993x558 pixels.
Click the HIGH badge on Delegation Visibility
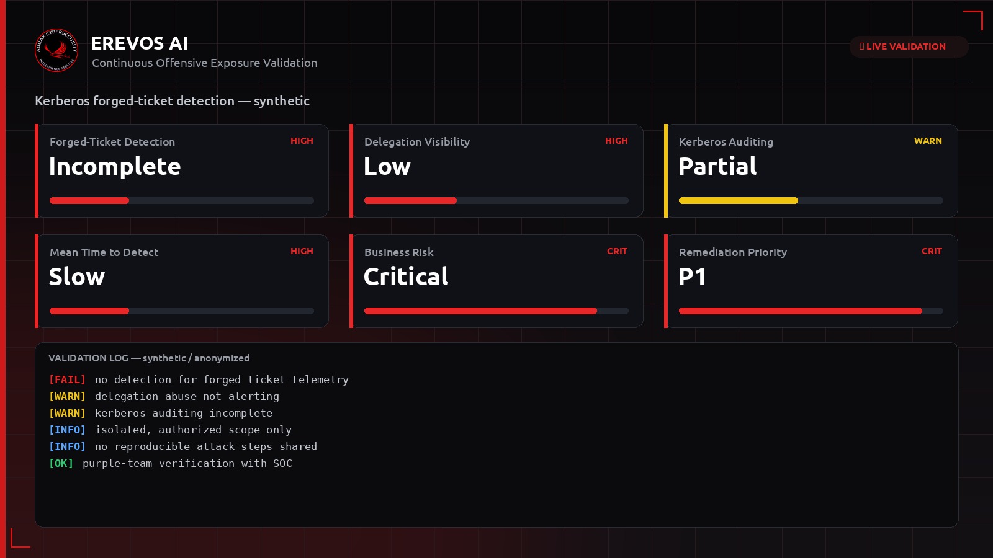(616, 141)
